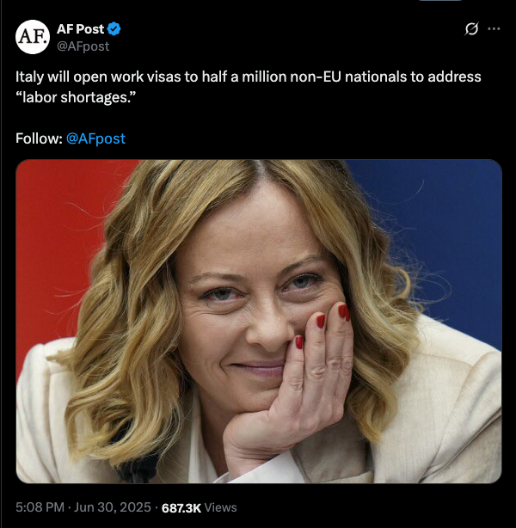The image size is (516, 528).
Task: Click the 5:08 PM timestamp
Action: [x=40, y=507]
